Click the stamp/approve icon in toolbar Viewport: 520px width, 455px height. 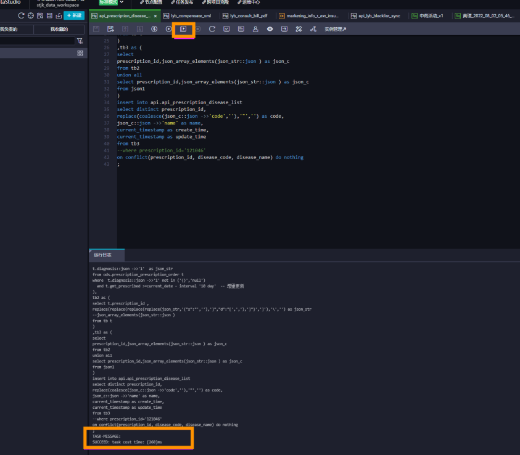point(255,29)
